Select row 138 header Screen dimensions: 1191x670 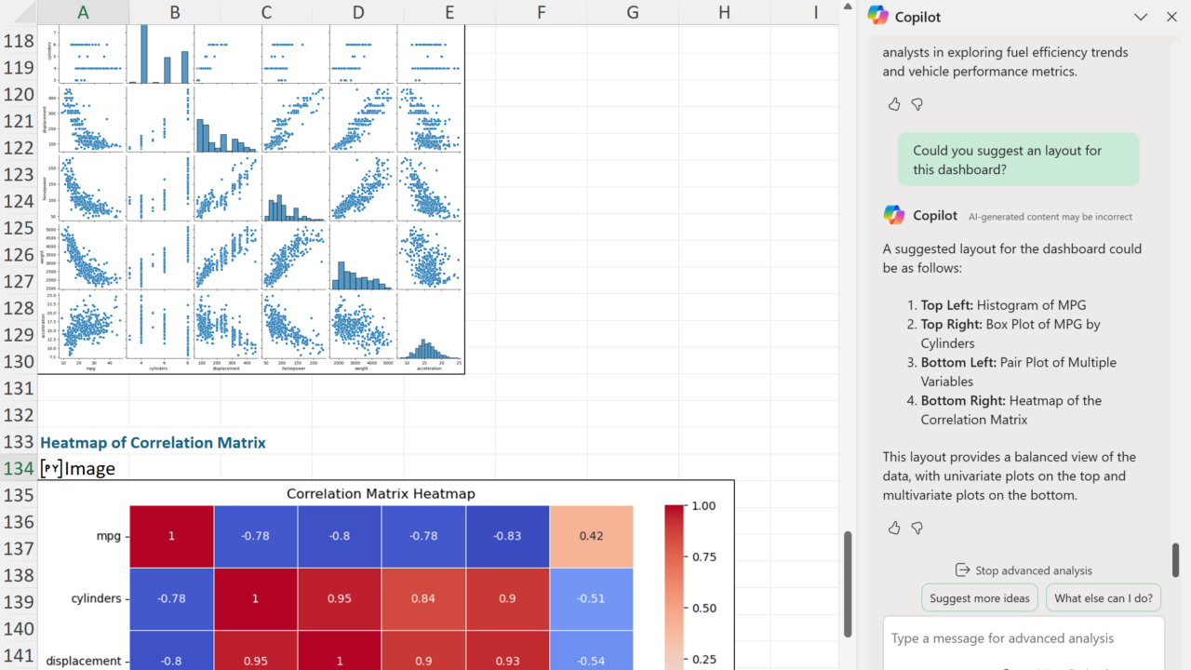(x=19, y=575)
